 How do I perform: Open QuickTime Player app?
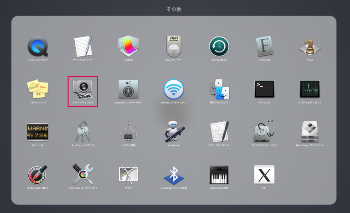pyautogui.click(x=37, y=47)
